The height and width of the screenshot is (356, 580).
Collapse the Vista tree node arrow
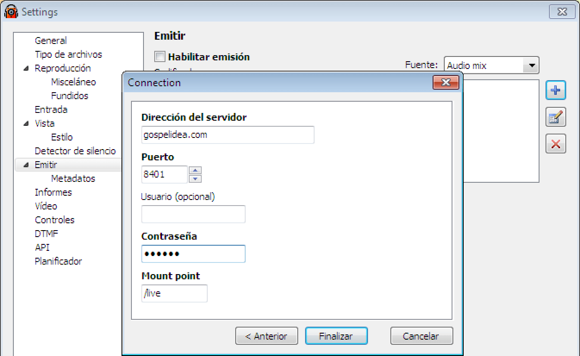tap(27, 124)
